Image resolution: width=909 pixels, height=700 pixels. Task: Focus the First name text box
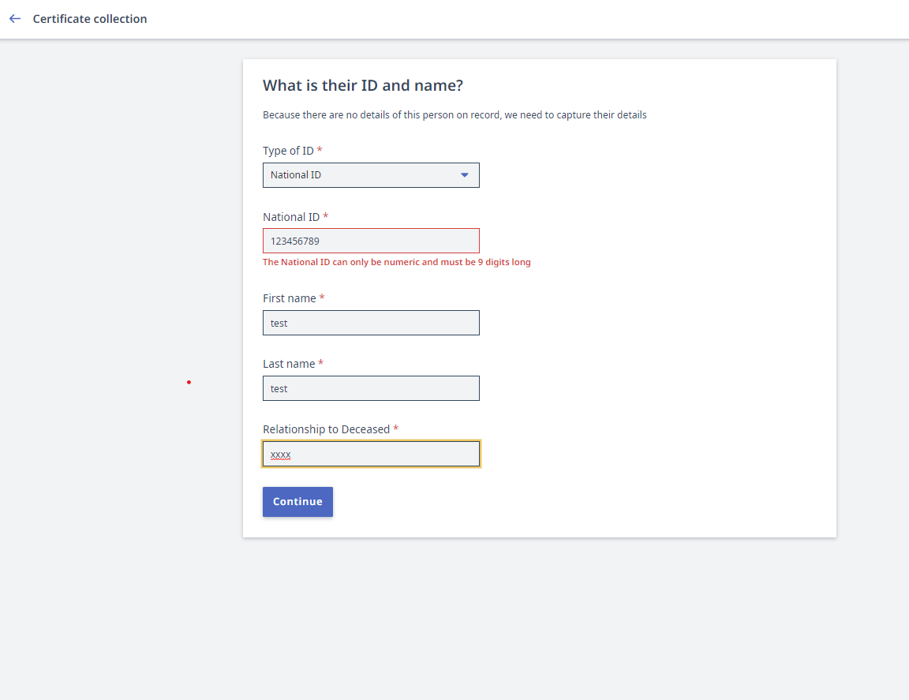coord(371,323)
